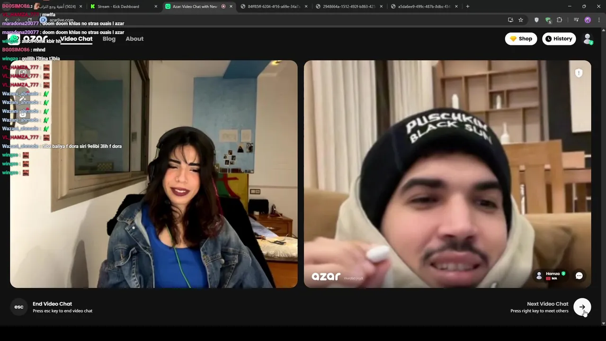The width and height of the screenshot is (606, 341).
Task: Click the install app icon in address bar
Action: pyautogui.click(x=510, y=20)
